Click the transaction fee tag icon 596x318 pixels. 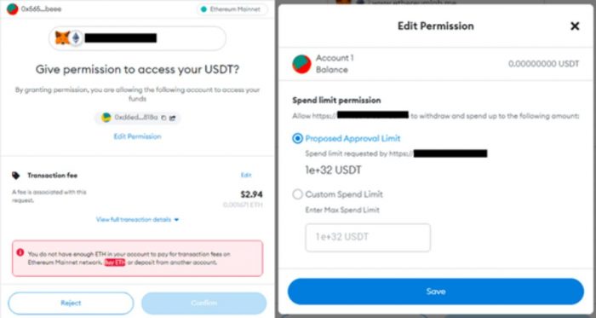click(x=16, y=176)
